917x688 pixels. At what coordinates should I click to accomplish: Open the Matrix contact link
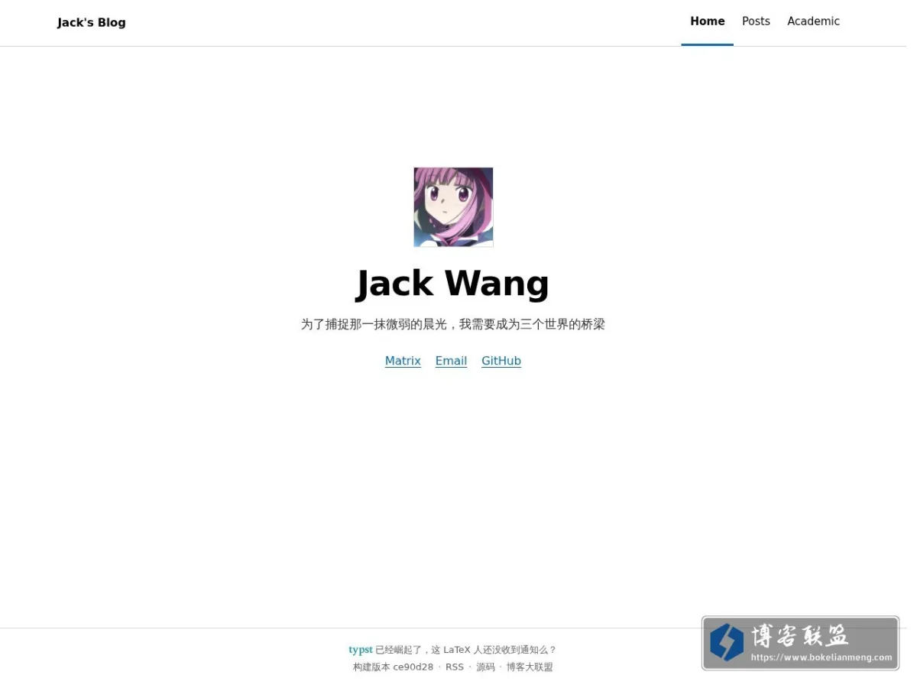[x=403, y=361]
